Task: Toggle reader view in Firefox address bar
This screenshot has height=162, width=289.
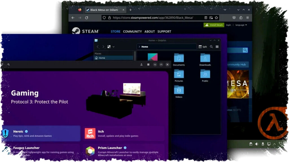Action: [x=206, y=18]
